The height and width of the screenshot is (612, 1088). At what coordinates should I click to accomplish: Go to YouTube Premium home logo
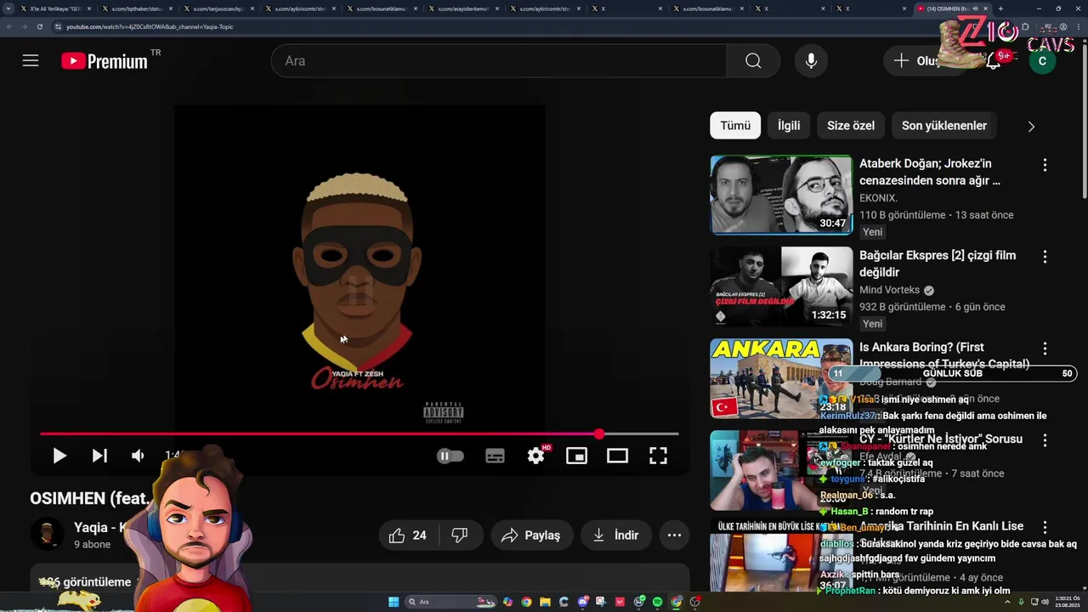coord(105,60)
